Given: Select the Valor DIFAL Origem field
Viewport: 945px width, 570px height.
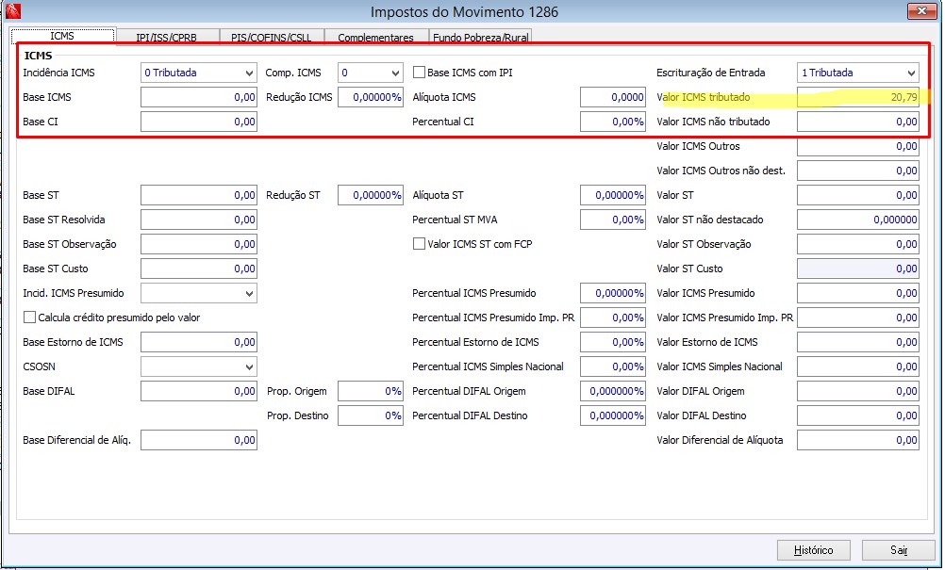Looking at the screenshot, I should coord(857,391).
